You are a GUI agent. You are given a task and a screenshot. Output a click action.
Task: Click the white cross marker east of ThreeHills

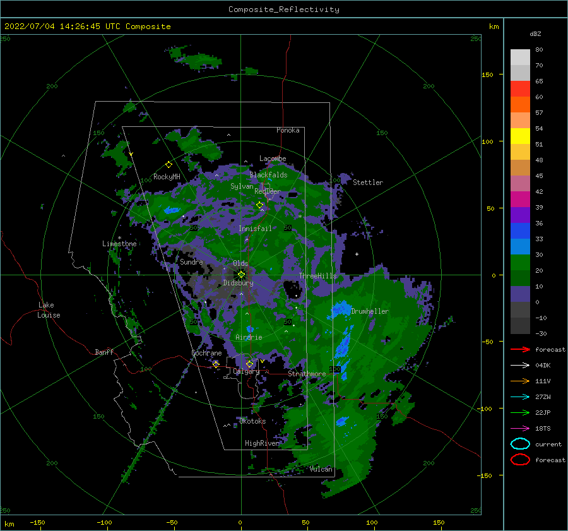[357, 254]
